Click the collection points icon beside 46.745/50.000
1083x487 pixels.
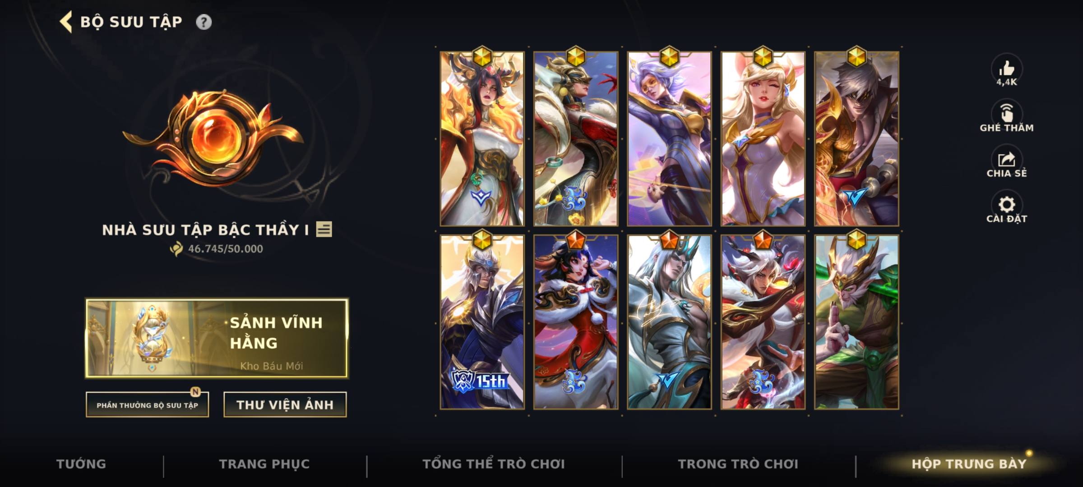(176, 248)
